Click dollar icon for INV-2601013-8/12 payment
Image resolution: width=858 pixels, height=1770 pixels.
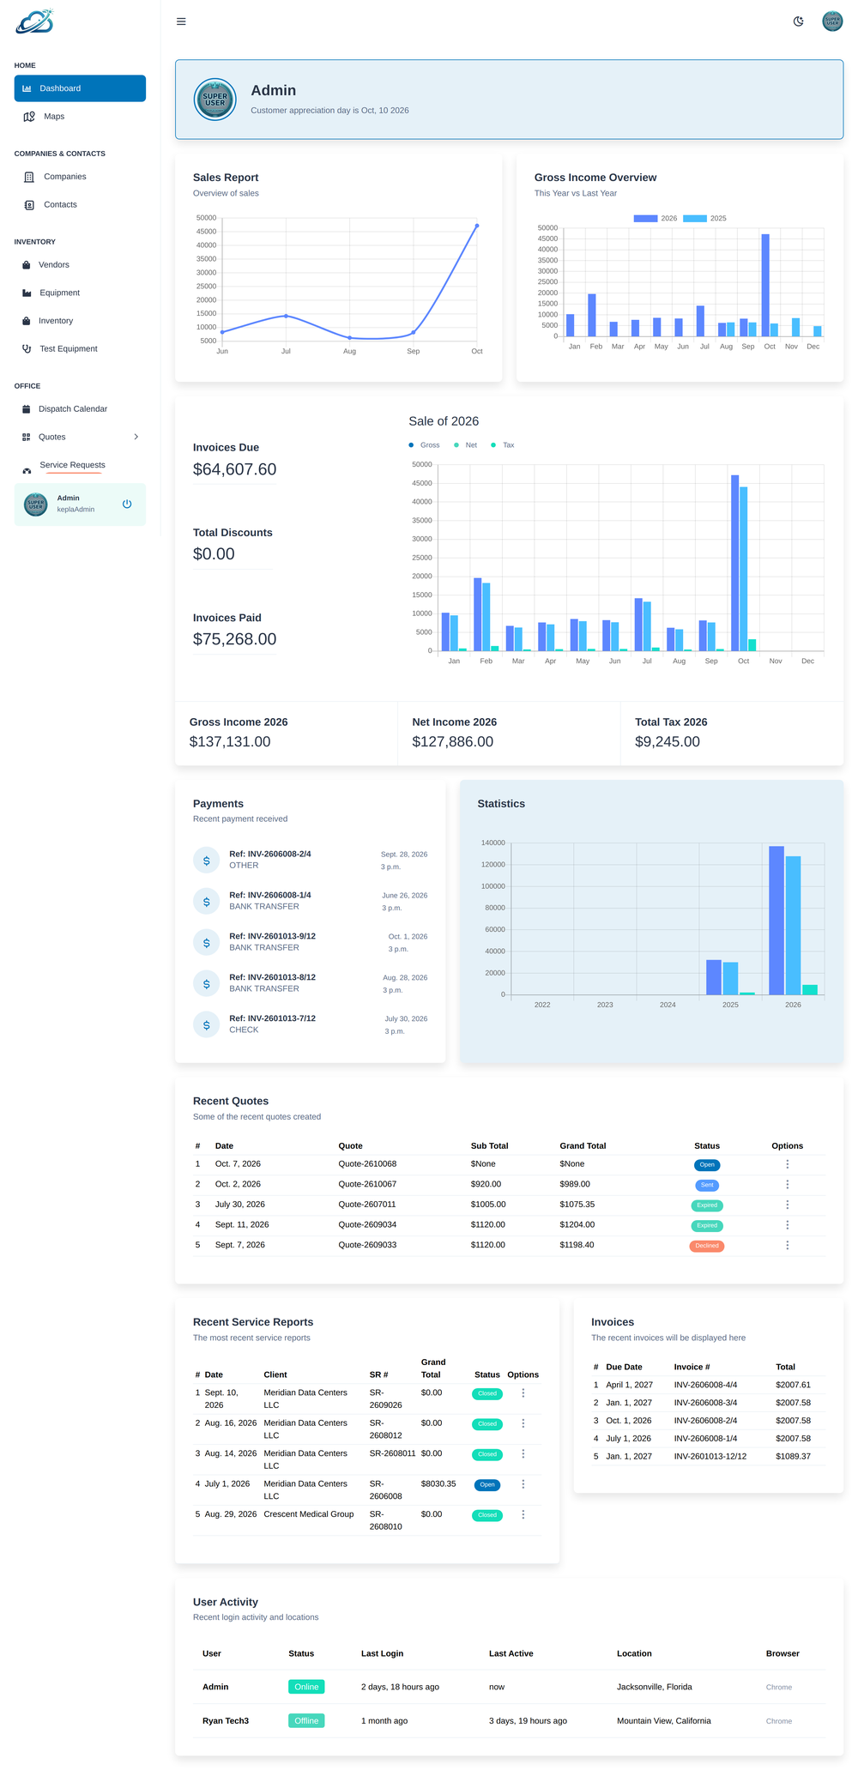pos(207,983)
